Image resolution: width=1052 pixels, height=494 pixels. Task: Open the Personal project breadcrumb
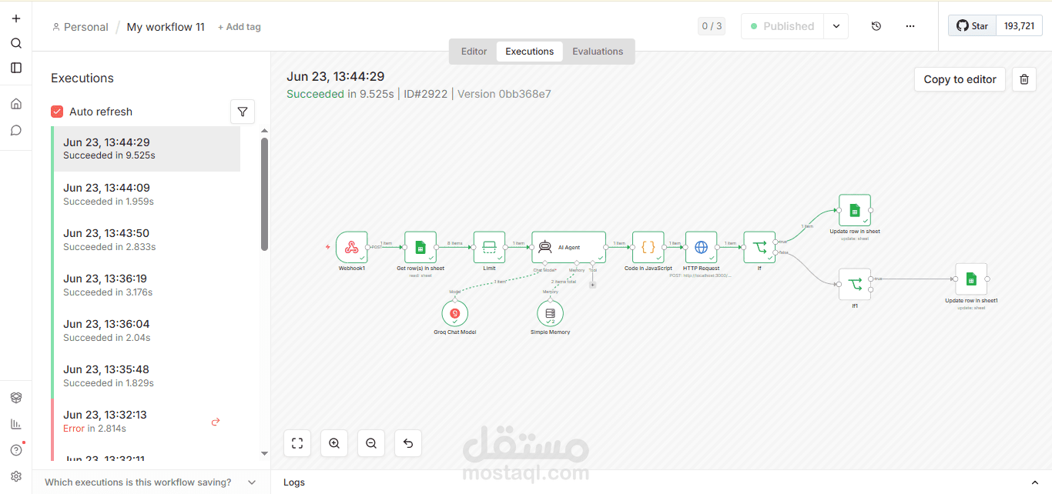[x=80, y=27]
